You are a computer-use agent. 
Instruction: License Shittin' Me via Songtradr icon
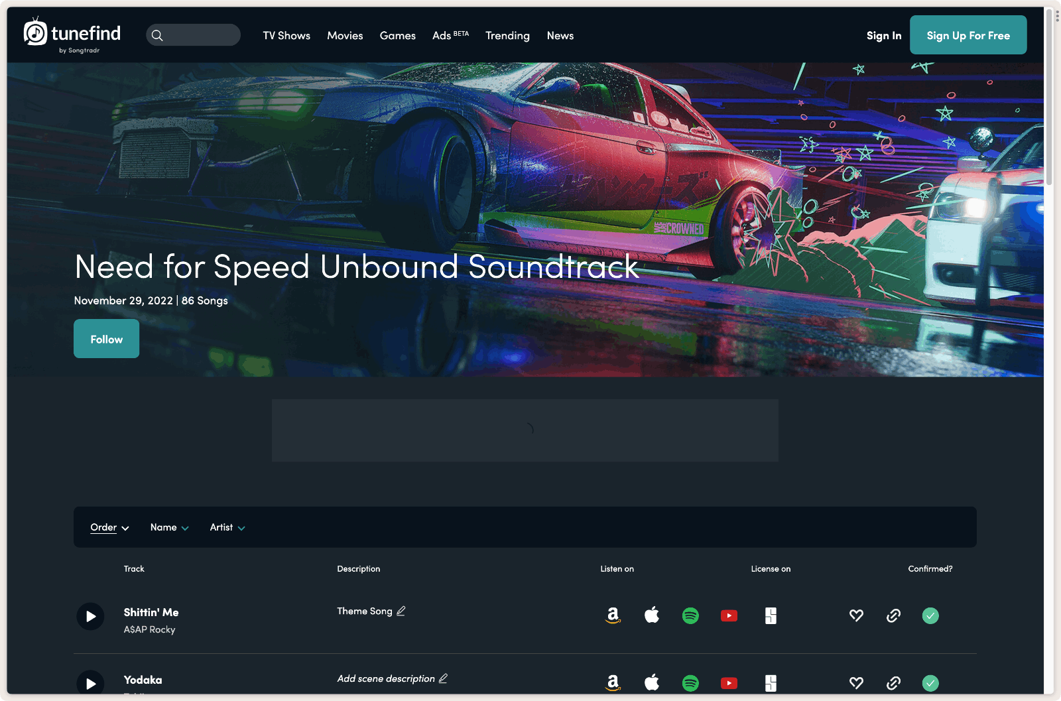[771, 615]
